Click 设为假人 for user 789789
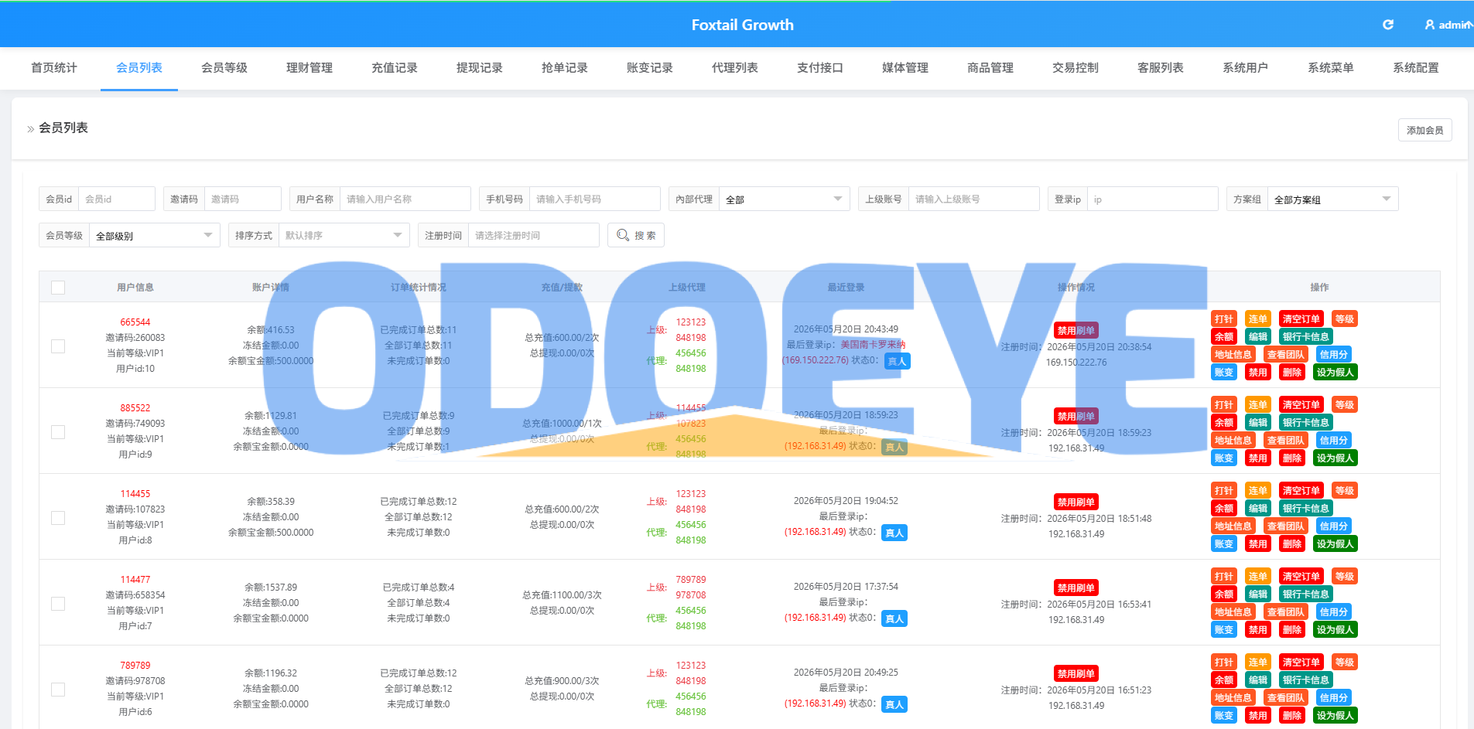The width and height of the screenshot is (1474, 729). [x=1335, y=716]
